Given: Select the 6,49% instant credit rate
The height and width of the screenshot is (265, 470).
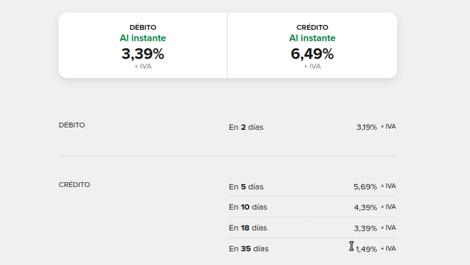Looking at the screenshot, I should click(312, 54).
